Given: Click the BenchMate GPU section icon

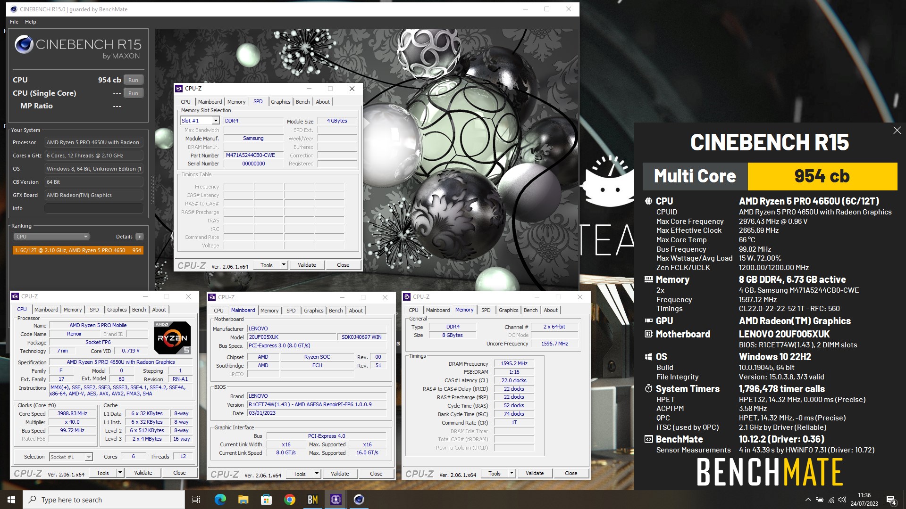Looking at the screenshot, I should pyautogui.click(x=649, y=321).
